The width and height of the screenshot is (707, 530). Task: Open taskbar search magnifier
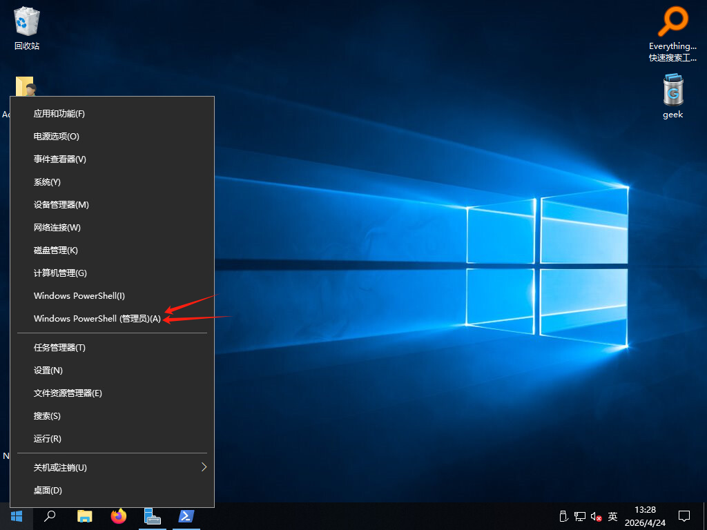click(50, 516)
